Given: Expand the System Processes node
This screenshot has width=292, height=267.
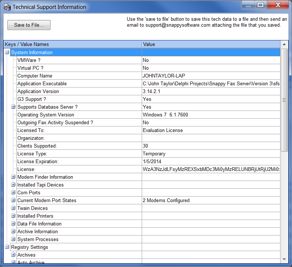Looking at the screenshot, I should coord(13,239).
